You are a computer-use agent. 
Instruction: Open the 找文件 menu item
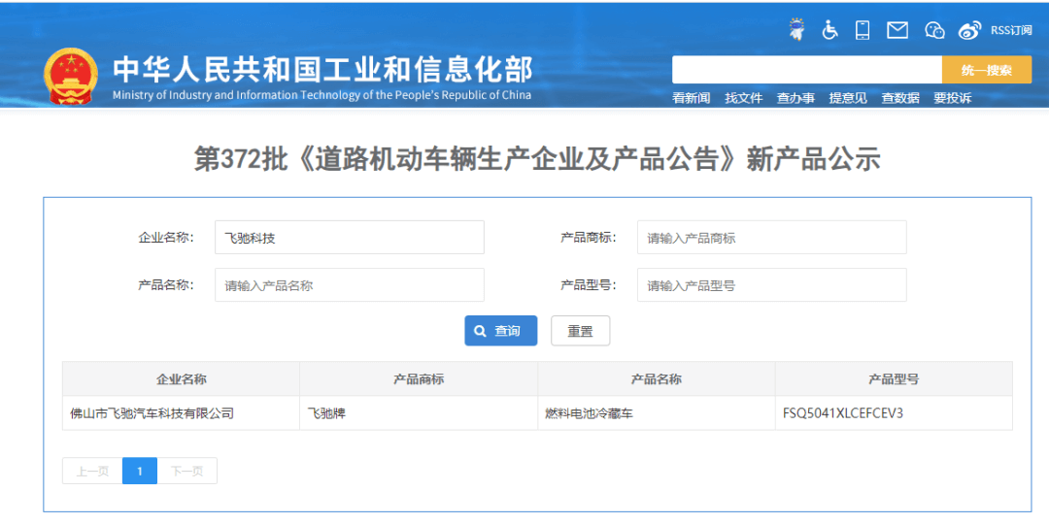pos(744,98)
